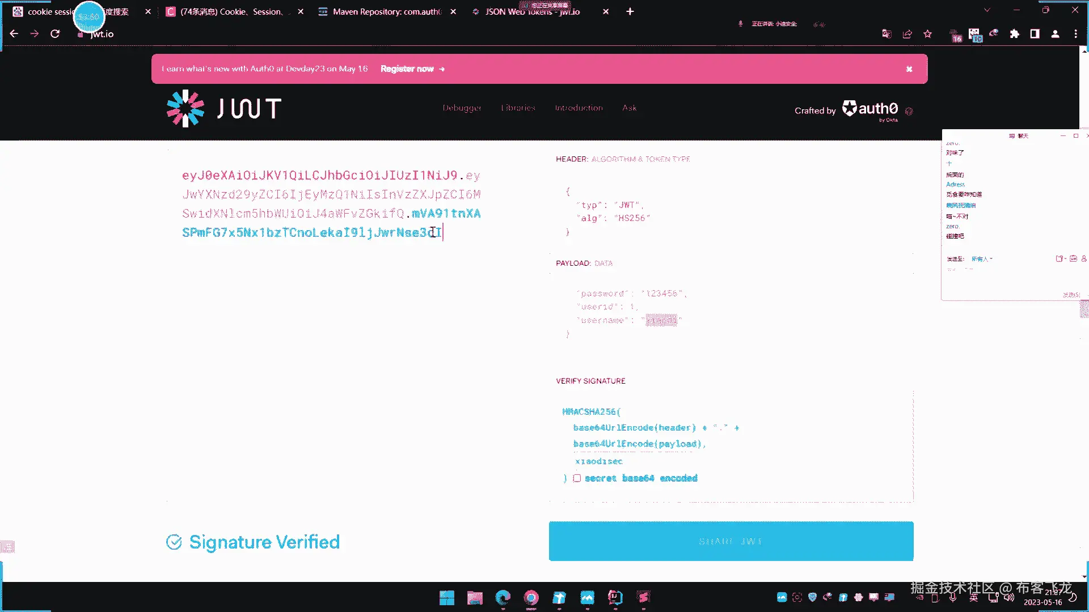Viewport: 1089px width, 612px height.
Task: Edit the xiaodisec secret field
Action: click(x=599, y=461)
